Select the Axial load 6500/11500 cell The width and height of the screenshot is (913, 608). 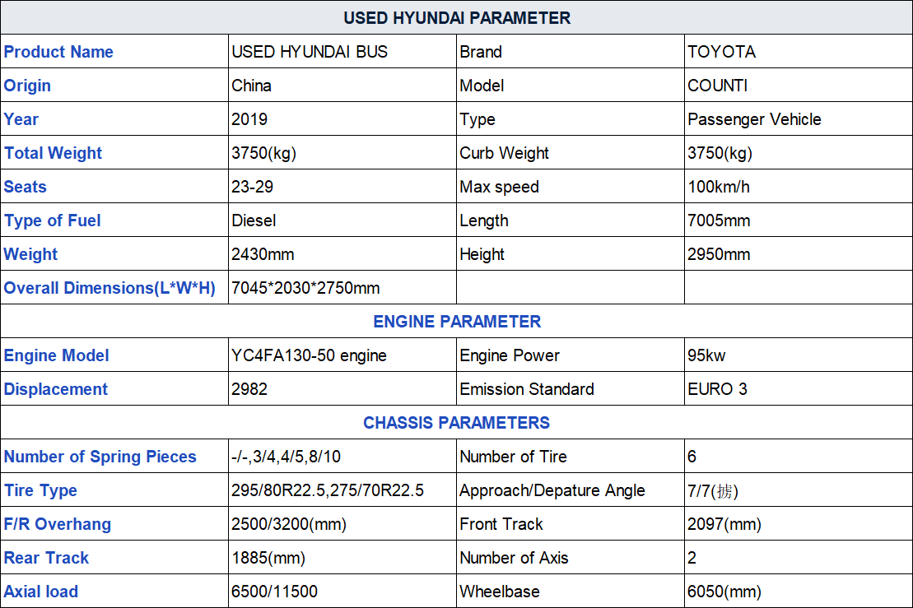click(342, 591)
